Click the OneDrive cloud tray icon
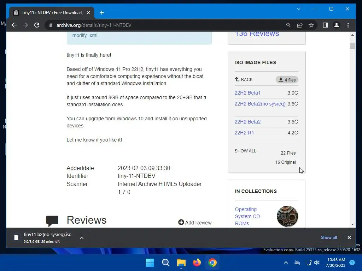This screenshot has height=271, width=362. pyautogui.click(x=297, y=263)
